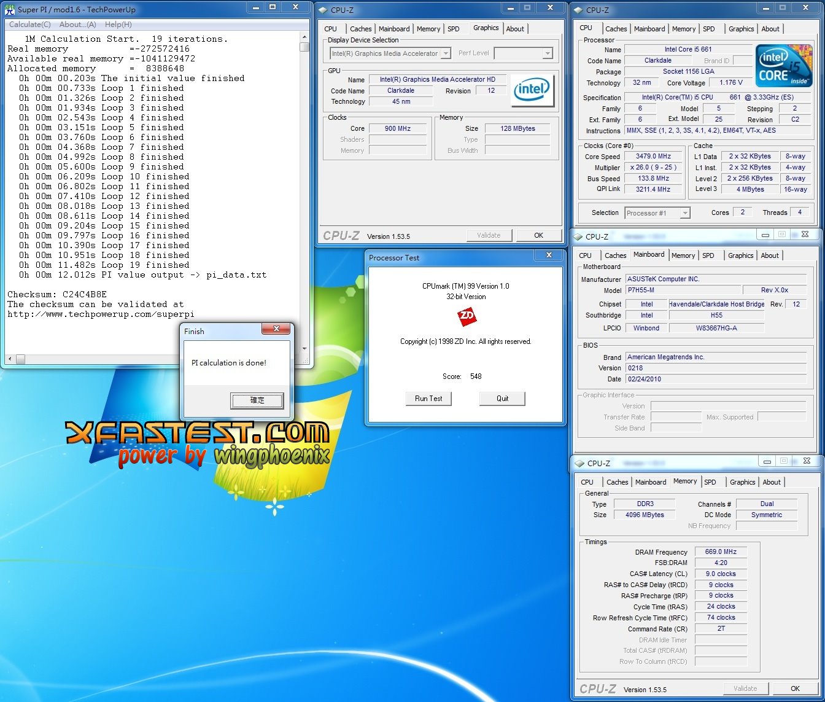Click Quit in the Processor Test window

[502, 399]
